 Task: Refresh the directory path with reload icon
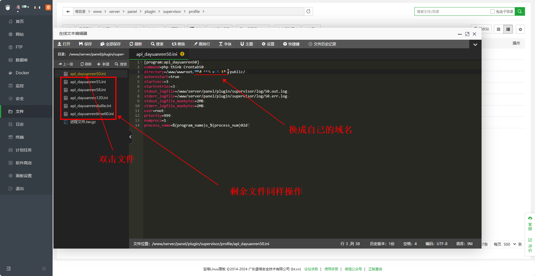coord(308,11)
